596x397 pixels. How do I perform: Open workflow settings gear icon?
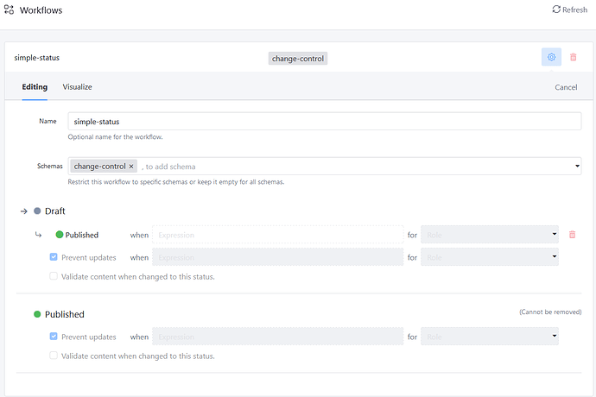click(551, 57)
